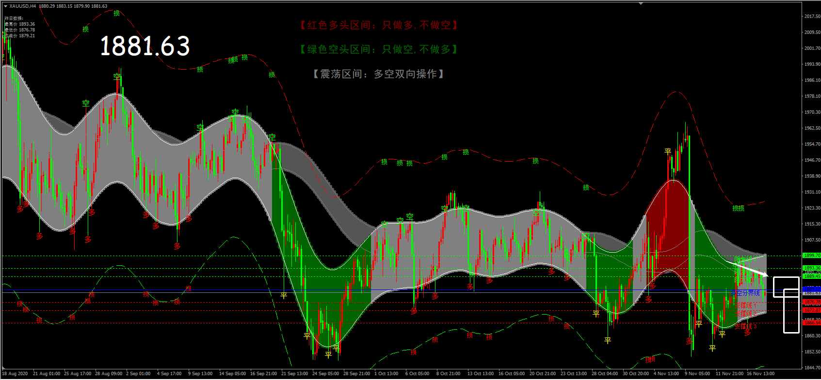The width and height of the screenshot is (821, 380).
Task: Click the 1844.70 price scale value
Action: (x=812, y=368)
